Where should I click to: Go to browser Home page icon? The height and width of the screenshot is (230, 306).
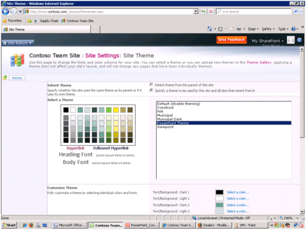pos(210,29)
